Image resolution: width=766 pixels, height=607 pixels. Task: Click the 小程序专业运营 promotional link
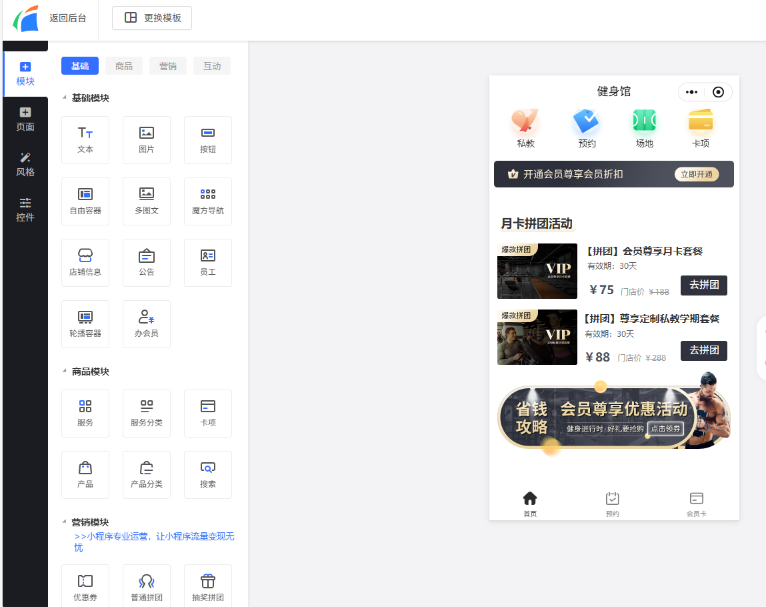tap(154, 542)
